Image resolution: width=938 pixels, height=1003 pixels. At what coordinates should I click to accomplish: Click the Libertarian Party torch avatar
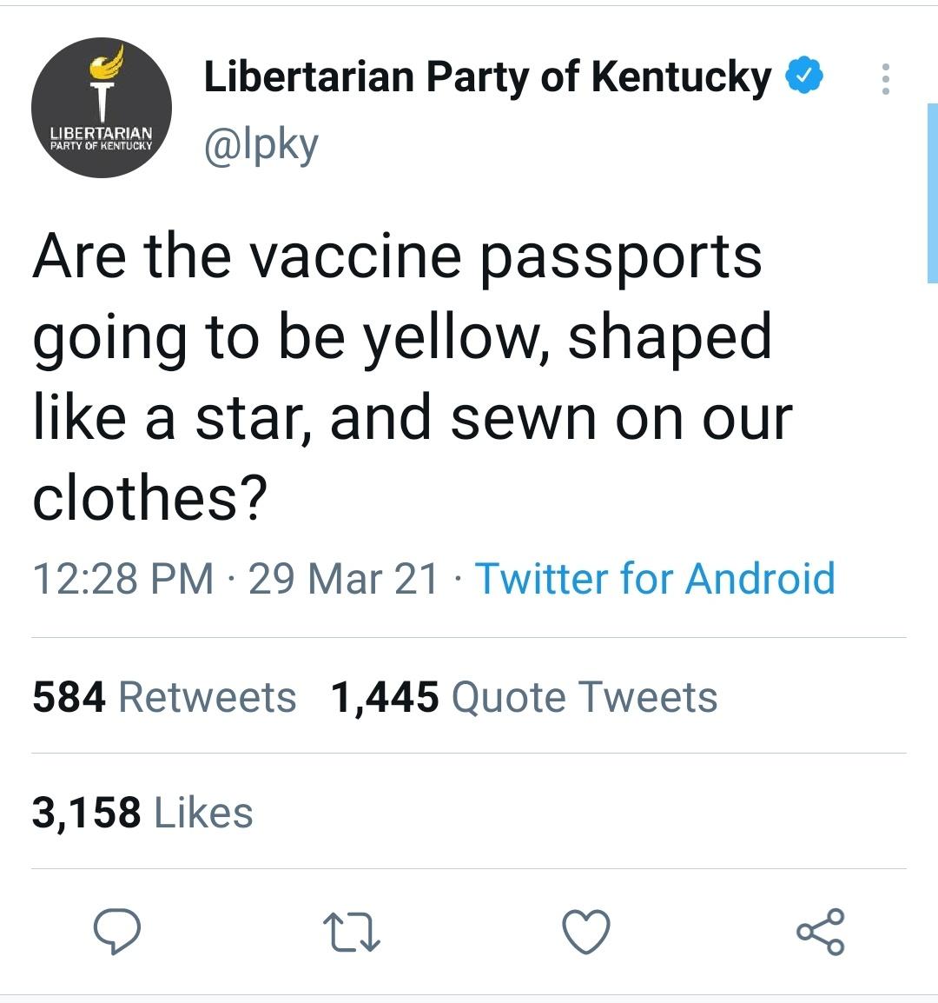[x=102, y=109]
